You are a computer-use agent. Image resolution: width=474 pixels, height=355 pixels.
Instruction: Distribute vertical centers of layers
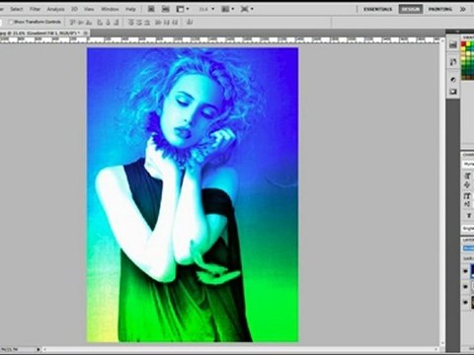pos(139,22)
